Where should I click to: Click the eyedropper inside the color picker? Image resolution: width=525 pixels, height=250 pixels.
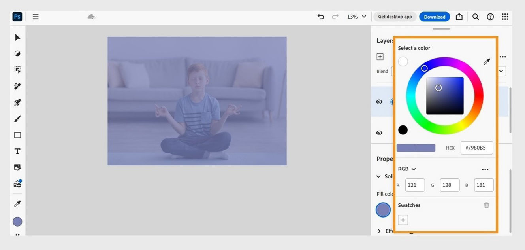click(487, 61)
